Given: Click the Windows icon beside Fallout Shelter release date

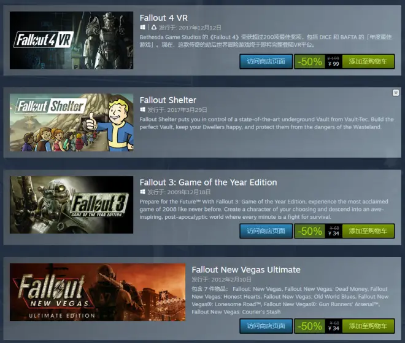Looking at the screenshot, I should coord(142,109).
